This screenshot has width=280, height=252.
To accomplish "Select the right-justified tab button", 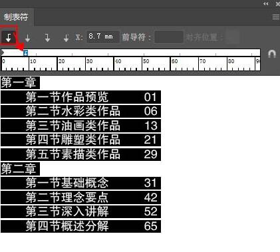I will tap(47, 38).
